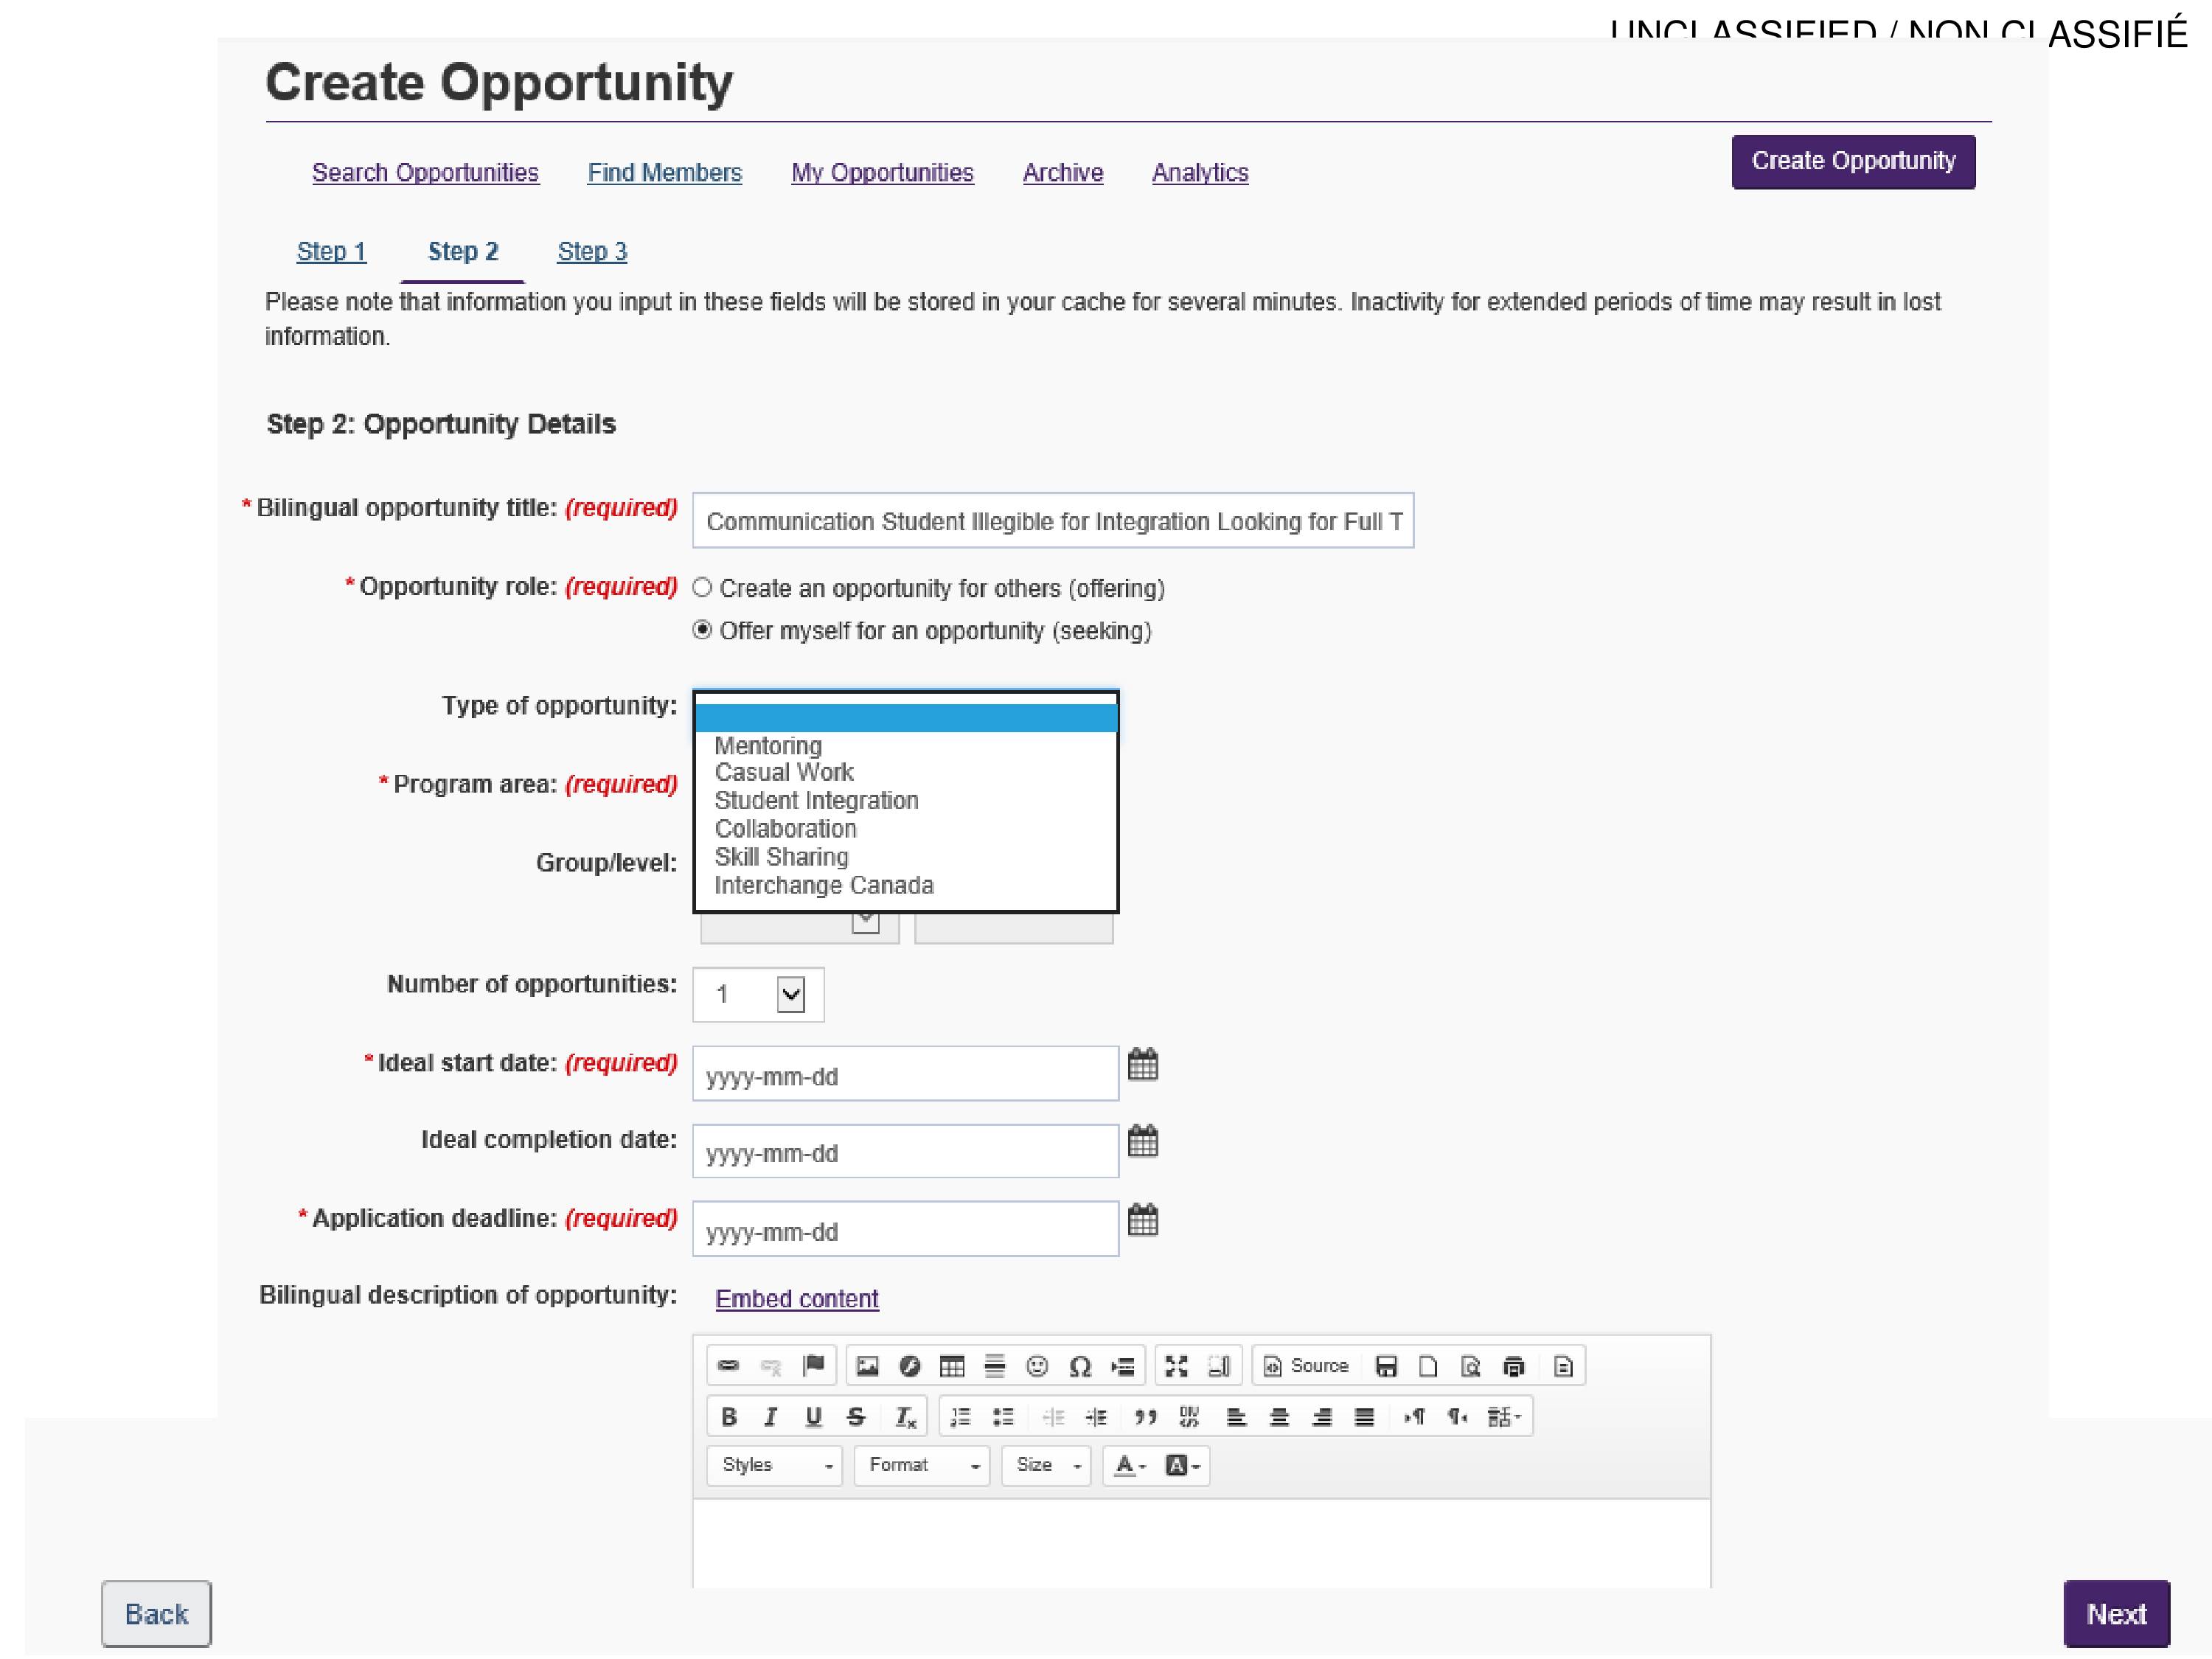
Task: Select 'Offer myself for an opportunity (seeking)' radio
Action: 702,630
